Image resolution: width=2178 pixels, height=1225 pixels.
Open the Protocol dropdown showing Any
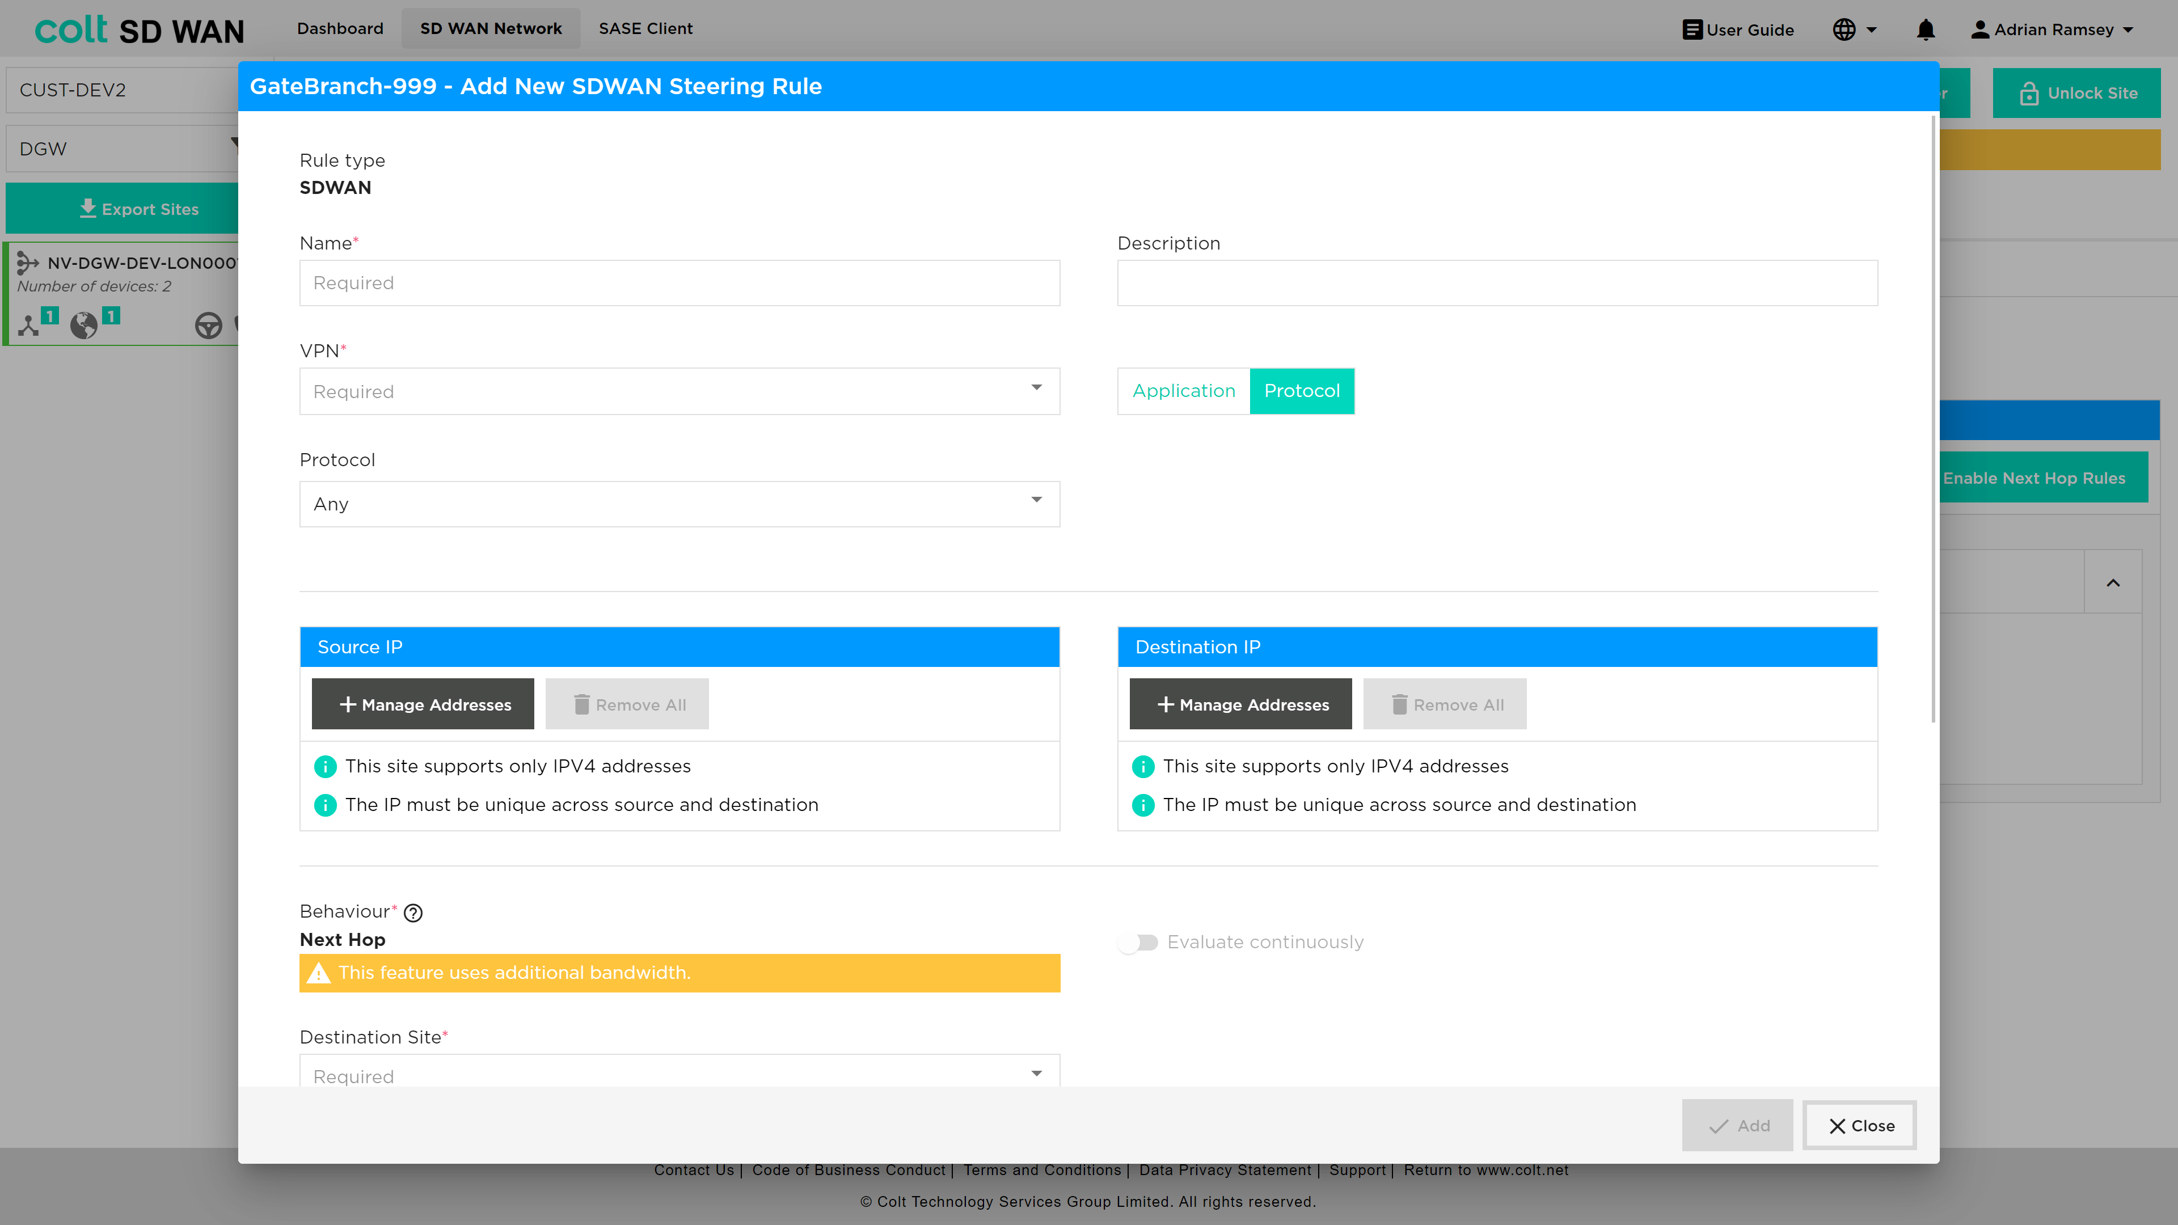coord(680,505)
